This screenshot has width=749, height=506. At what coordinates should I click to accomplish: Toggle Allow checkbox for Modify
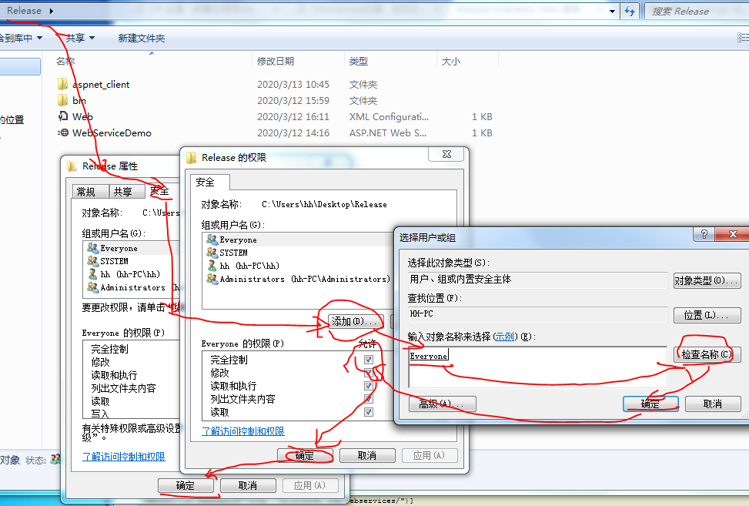tap(368, 373)
